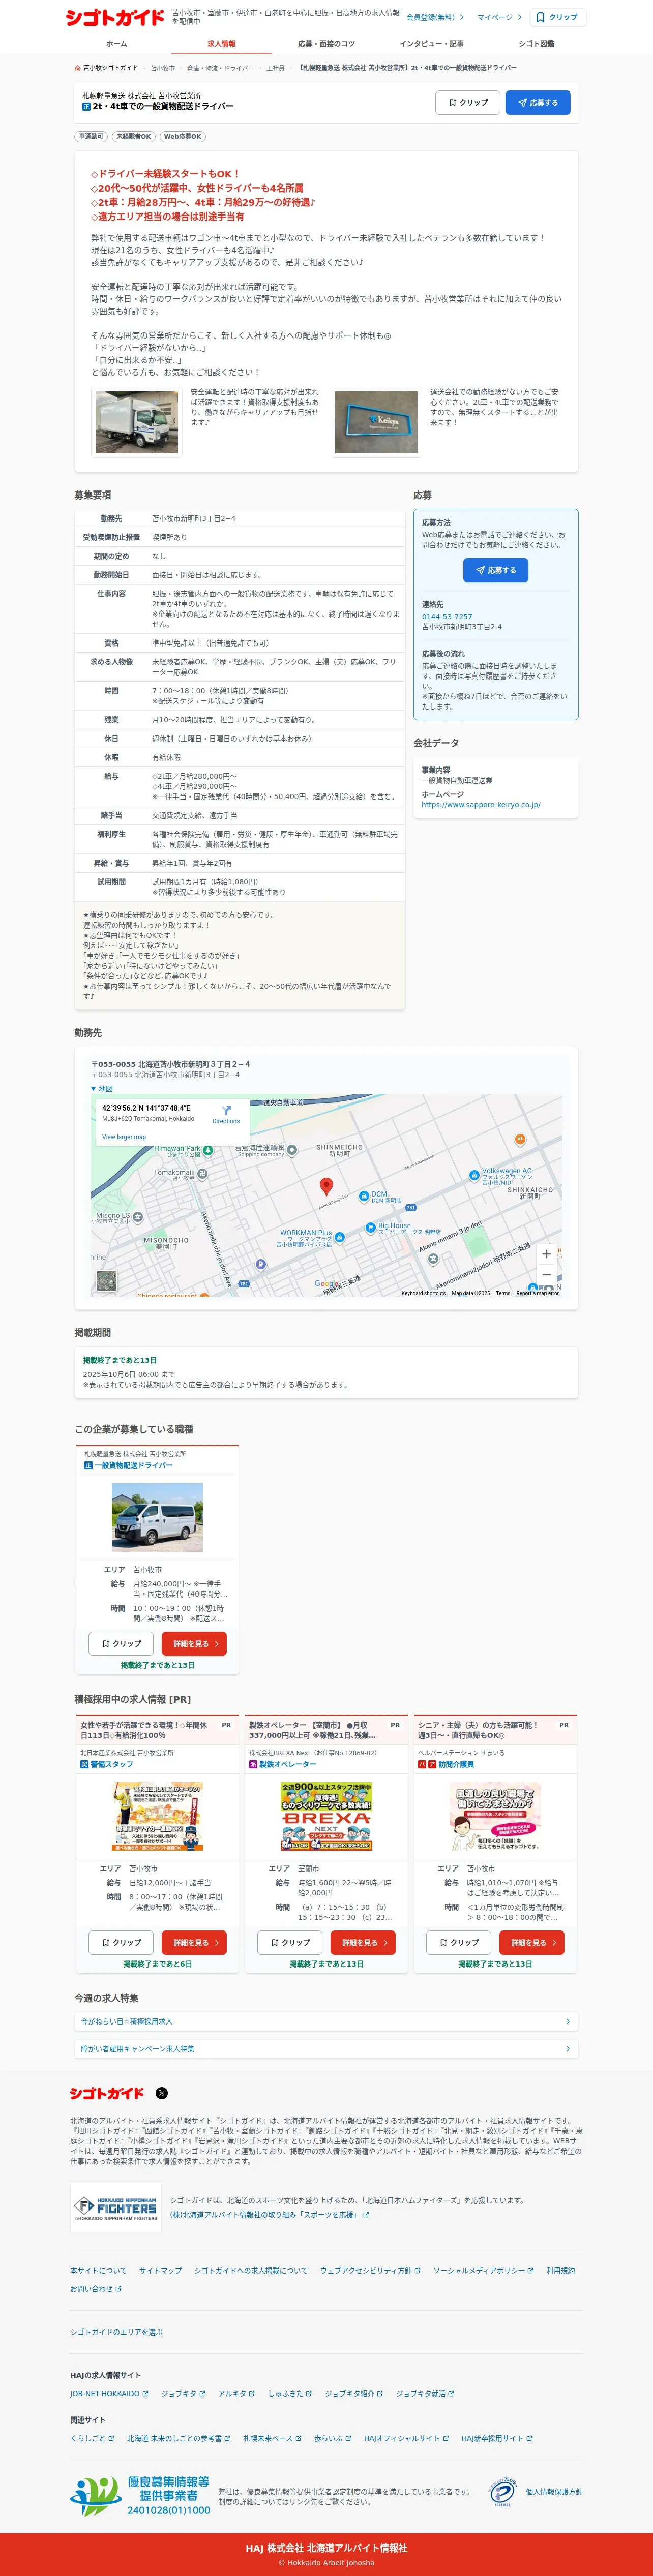The height and width of the screenshot is (2576, 653).
Task: Go to the ホーム tab
Action: (116, 44)
